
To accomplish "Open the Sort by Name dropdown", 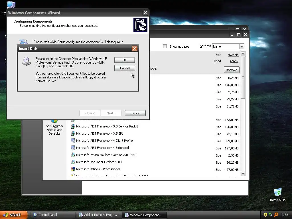I will pos(242,46).
